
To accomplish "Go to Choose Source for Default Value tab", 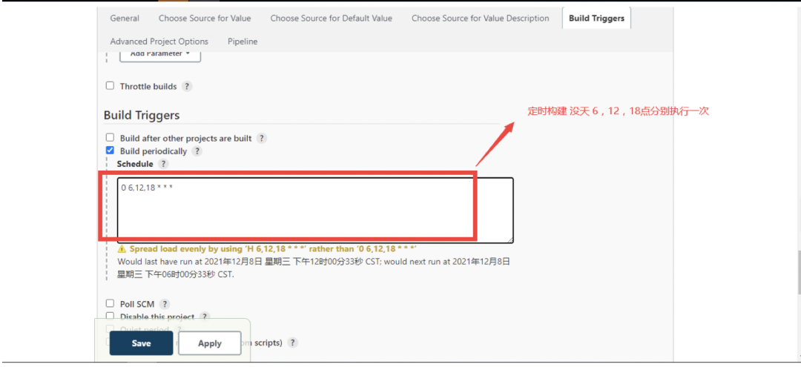I will [332, 18].
